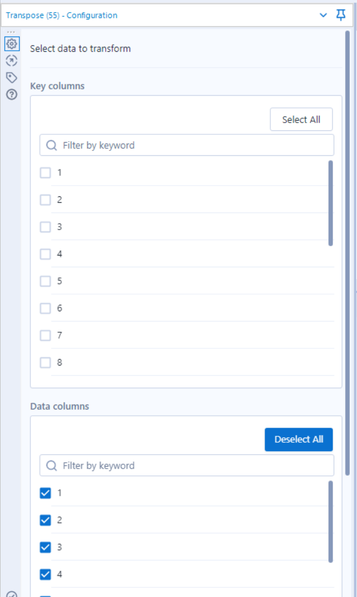Screen dimensions: 357x597
Task: Uncheck data column 2 checkbox
Action: click(45, 520)
